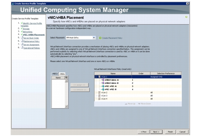This screenshot has height=137, width=203.
Task: Click the list scrollbar up arrow
Action: click(66, 81)
